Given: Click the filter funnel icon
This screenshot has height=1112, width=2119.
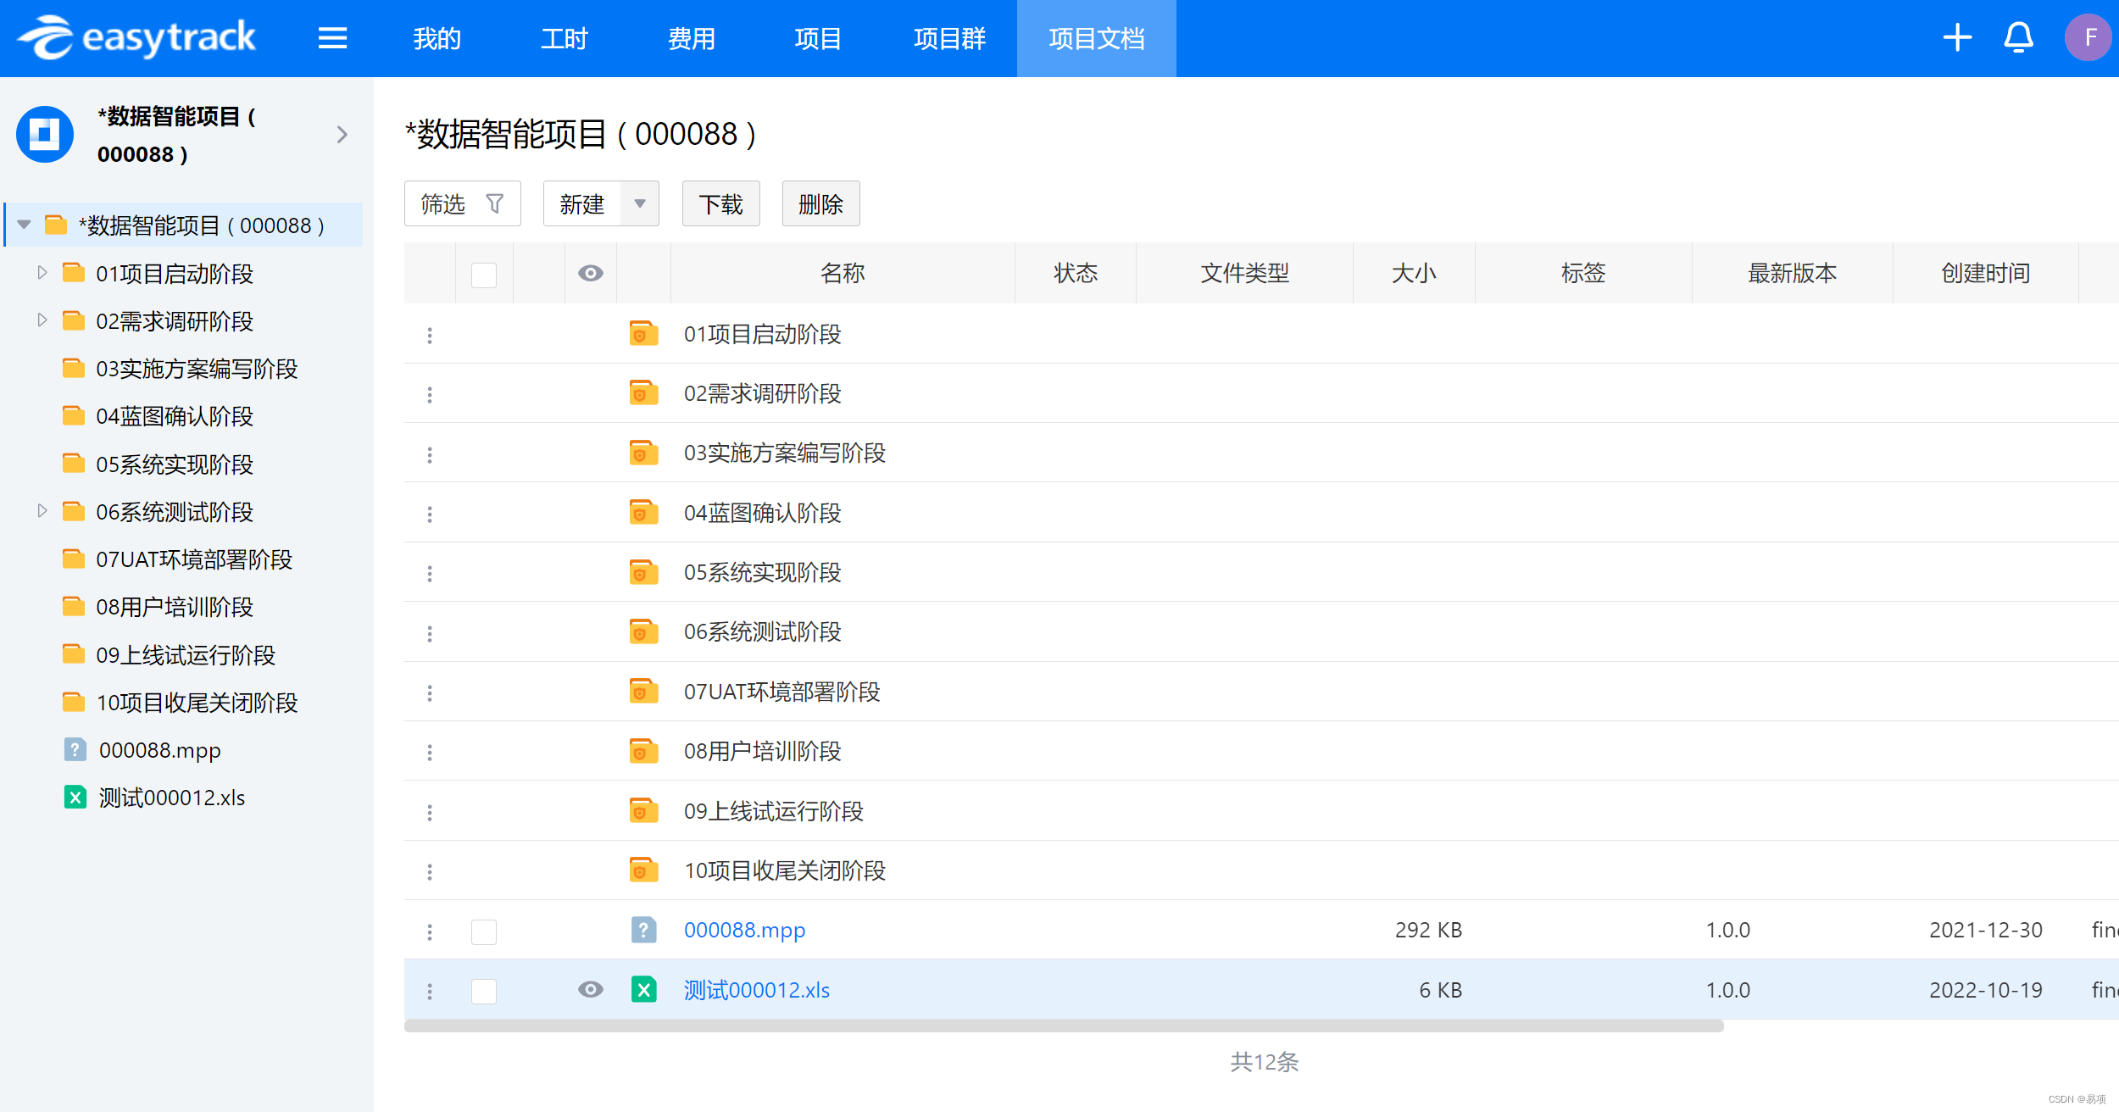Looking at the screenshot, I should point(495,203).
